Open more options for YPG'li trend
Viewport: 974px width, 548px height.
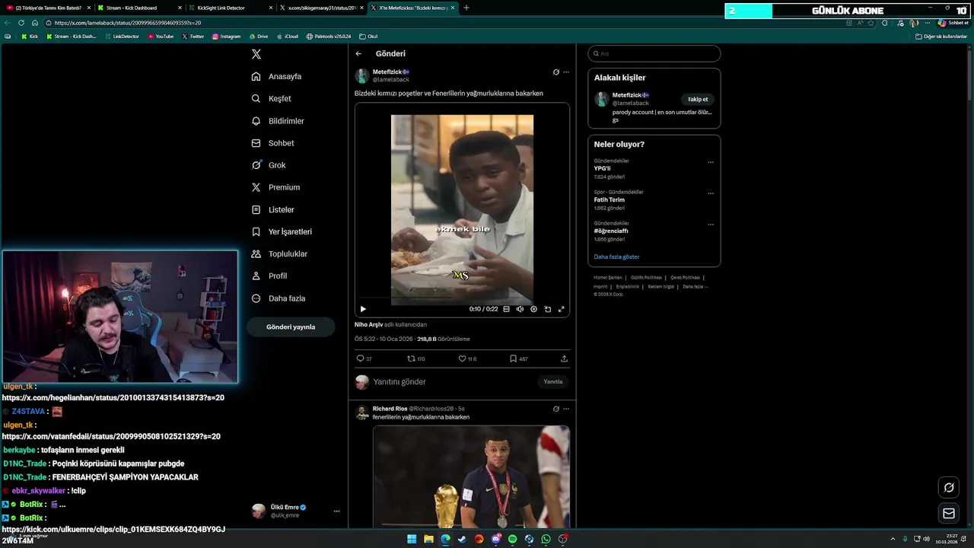(711, 162)
